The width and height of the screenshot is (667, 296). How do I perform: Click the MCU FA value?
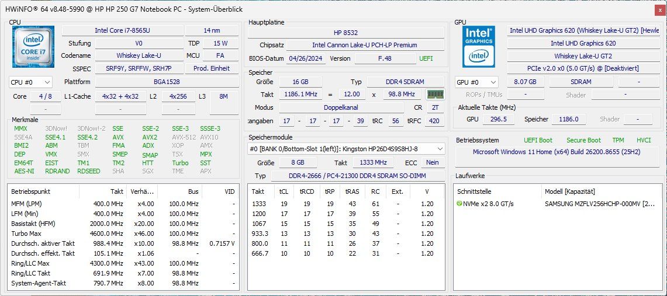tap(220, 55)
